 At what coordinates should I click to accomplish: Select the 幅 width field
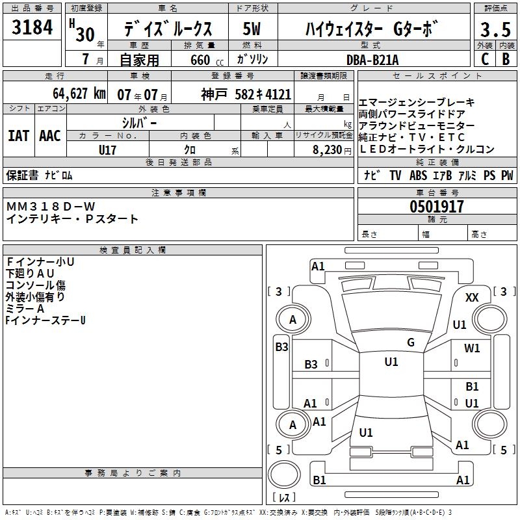[x=443, y=234]
